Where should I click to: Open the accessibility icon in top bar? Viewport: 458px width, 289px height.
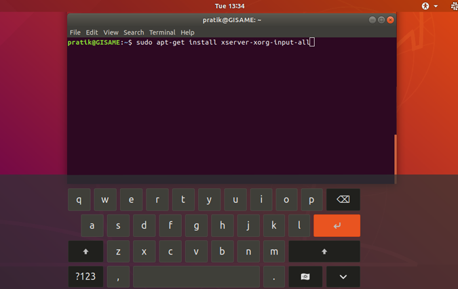tap(425, 6)
